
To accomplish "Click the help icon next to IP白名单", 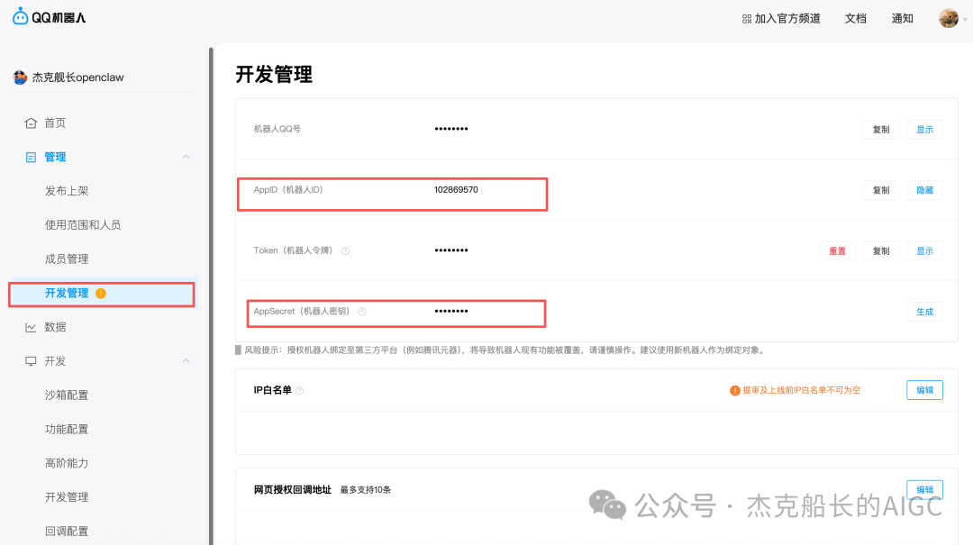I will click(x=300, y=390).
